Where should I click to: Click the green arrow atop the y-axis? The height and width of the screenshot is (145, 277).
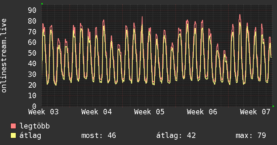click(x=42, y=4)
